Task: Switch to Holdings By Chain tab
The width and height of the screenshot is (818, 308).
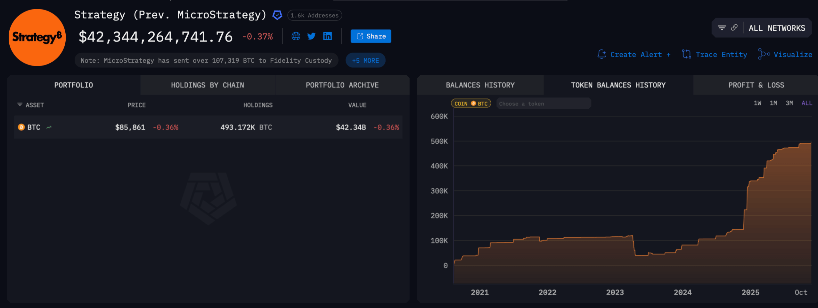Action: click(x=207, y=85)
